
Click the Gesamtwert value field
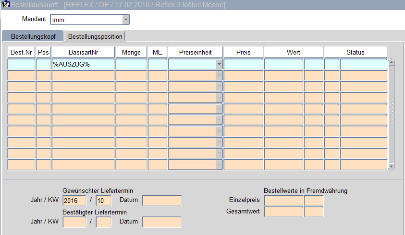(x=283, y=212)
